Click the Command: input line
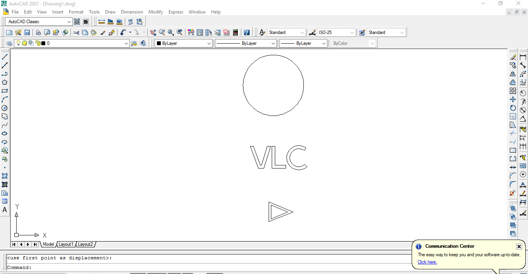The image size is (528, 274). coord(209,267)
